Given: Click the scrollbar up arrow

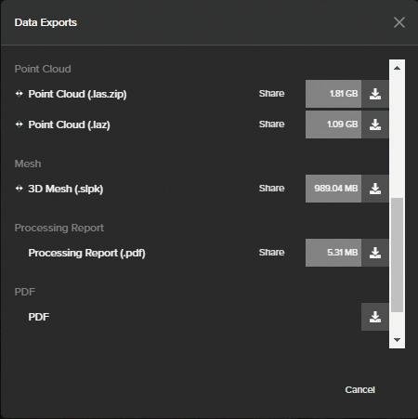Looking at the screenshot, I should pyautogui.click(x=397, y=68).
